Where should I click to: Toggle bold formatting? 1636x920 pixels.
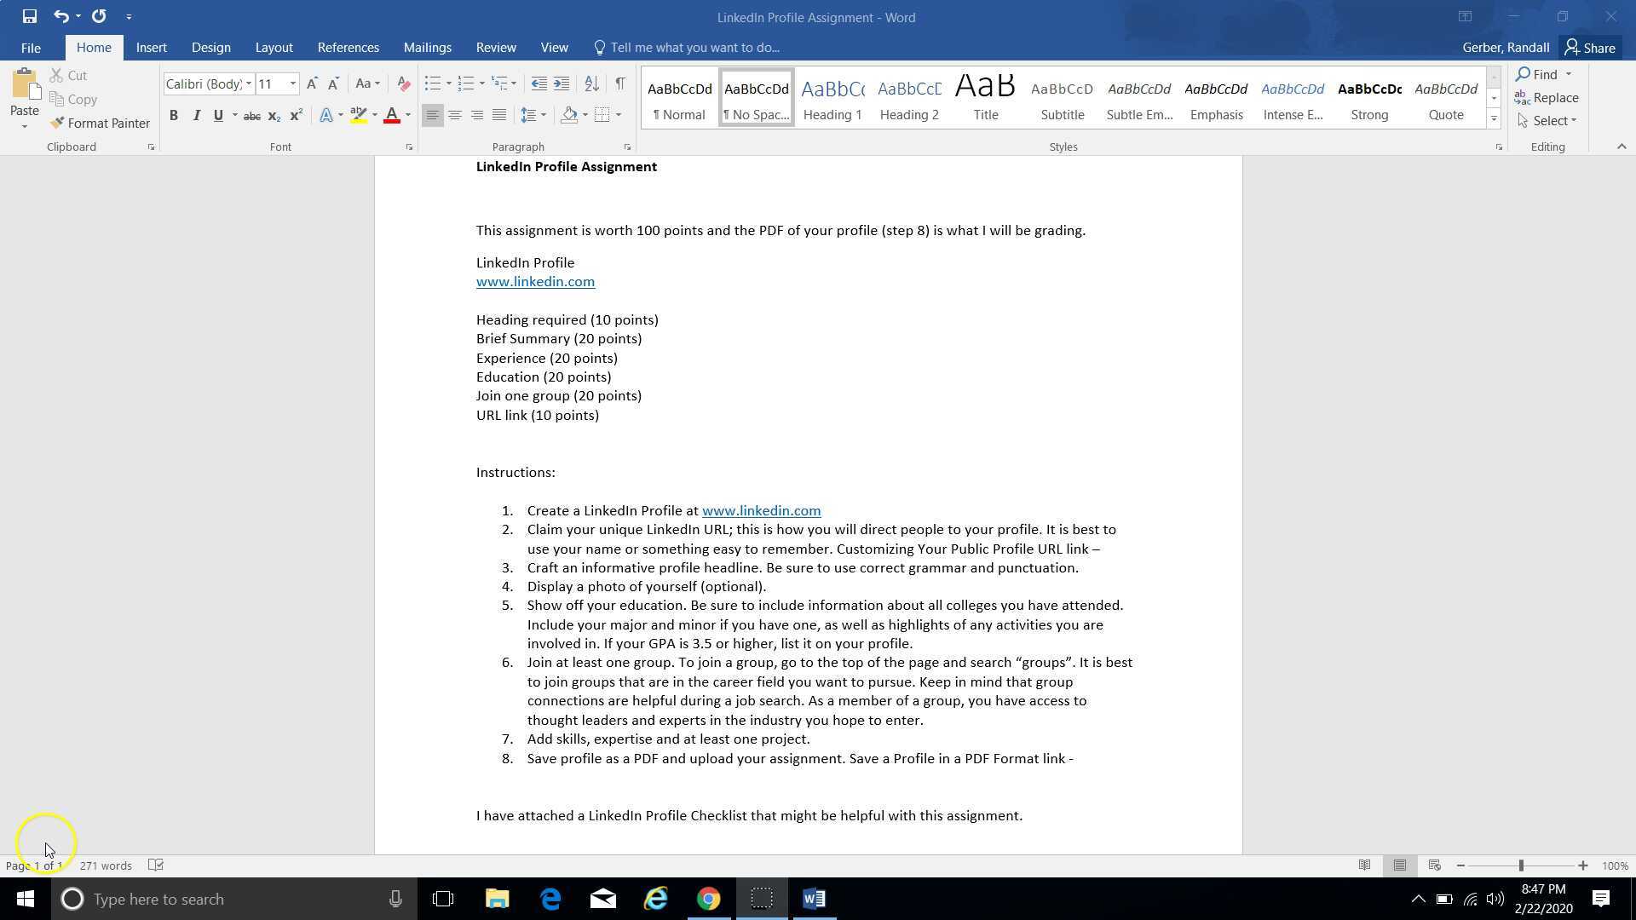coord(174,115)
